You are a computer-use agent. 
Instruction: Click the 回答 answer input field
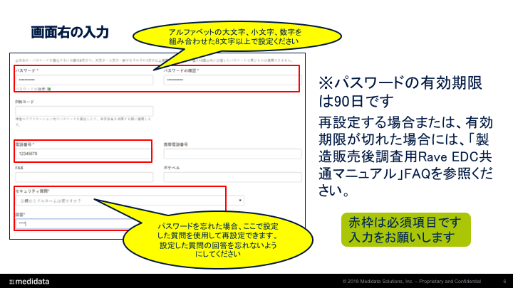(71, 224)
